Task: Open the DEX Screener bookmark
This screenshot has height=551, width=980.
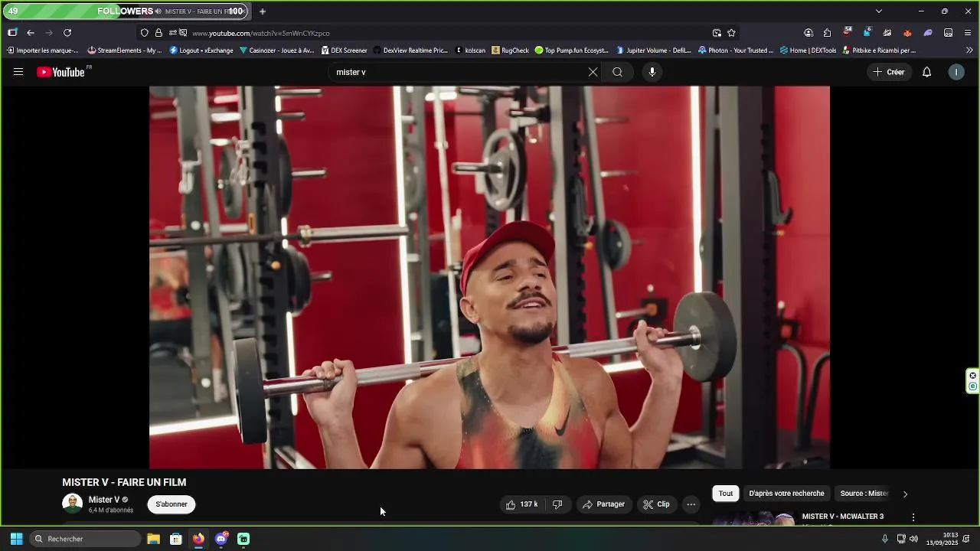Action: 345,51
